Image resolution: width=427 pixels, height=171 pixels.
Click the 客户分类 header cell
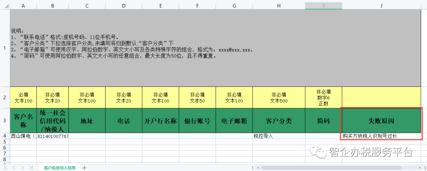pyautogui.click(x=279, y=121)
